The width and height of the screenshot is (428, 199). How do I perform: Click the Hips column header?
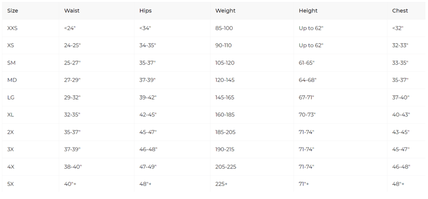[x=145, y=11]
